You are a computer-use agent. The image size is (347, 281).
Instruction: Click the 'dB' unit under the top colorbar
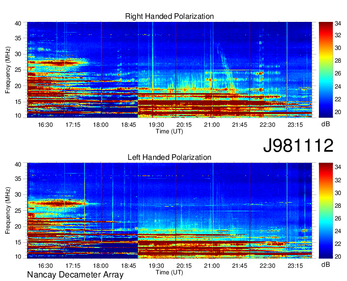click(326, 124)
